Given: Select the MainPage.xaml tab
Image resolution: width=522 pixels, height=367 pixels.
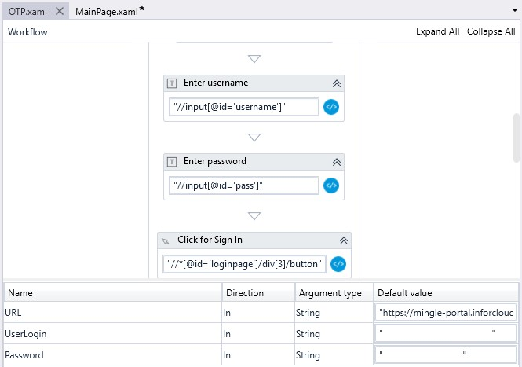Looking at the screenshot, I should (106, 11).
